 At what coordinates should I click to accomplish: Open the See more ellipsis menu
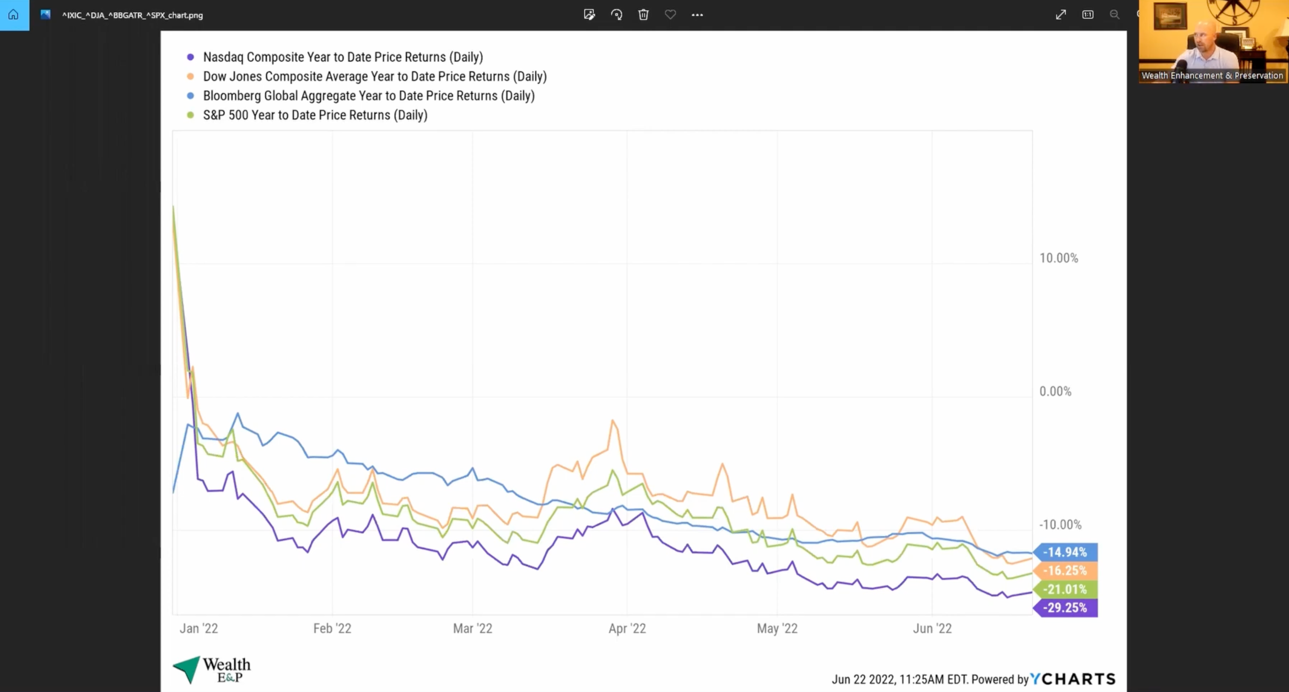[x=697, y=15]
